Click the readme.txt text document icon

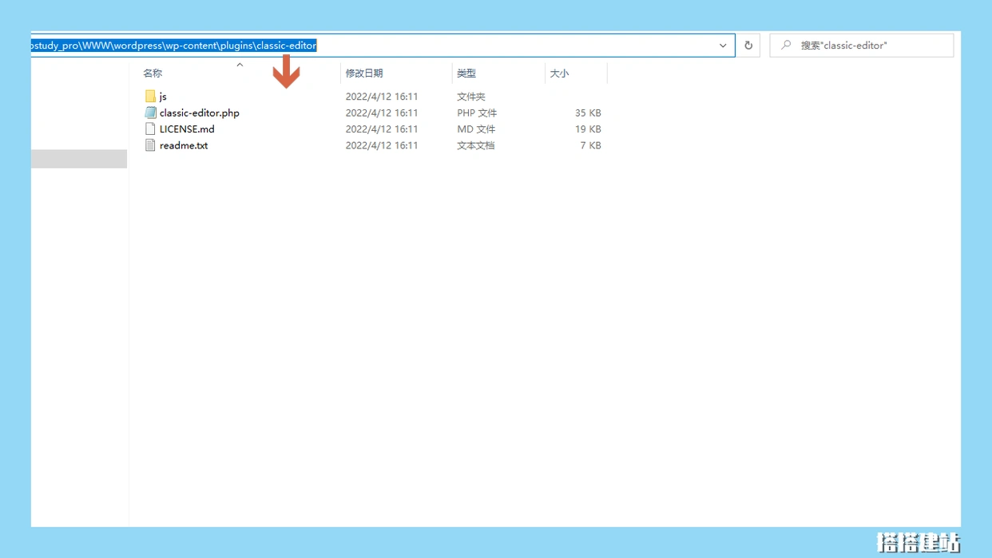150,145
